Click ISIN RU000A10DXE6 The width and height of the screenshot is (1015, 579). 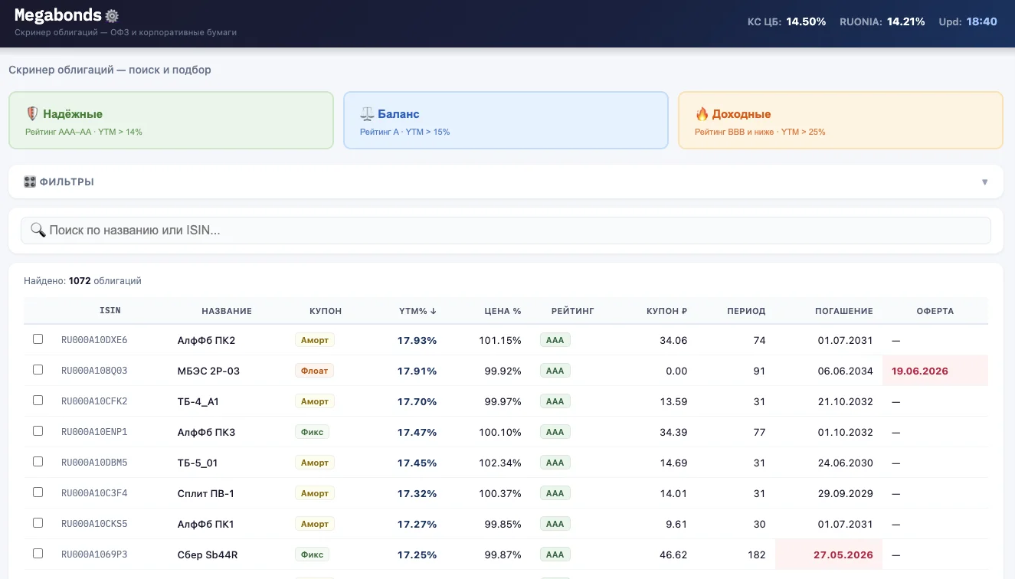(94, 340)
